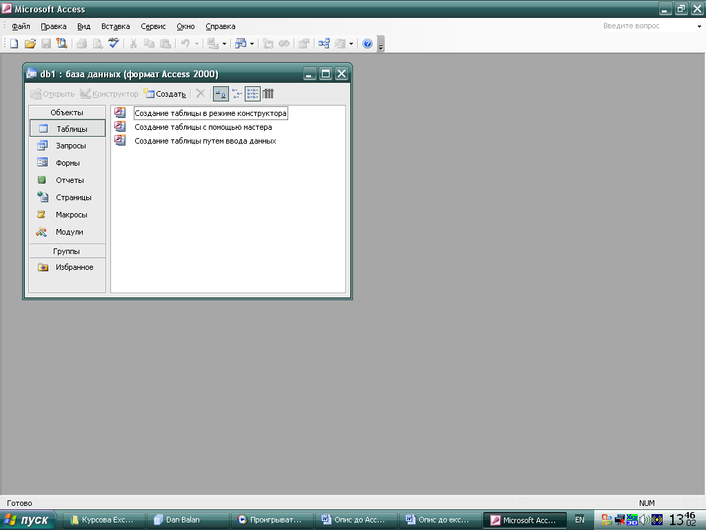Click the Copy toolbar icon
The image size is (706, 530).
click(149, 43)
